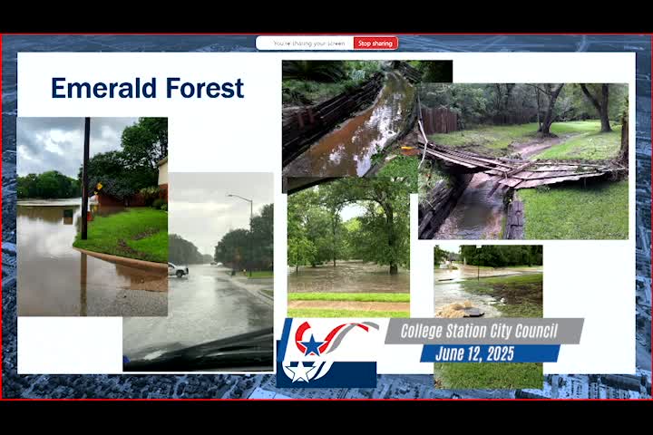
Task: Open the overflowing storm drain photo
Action: point(488,282)
